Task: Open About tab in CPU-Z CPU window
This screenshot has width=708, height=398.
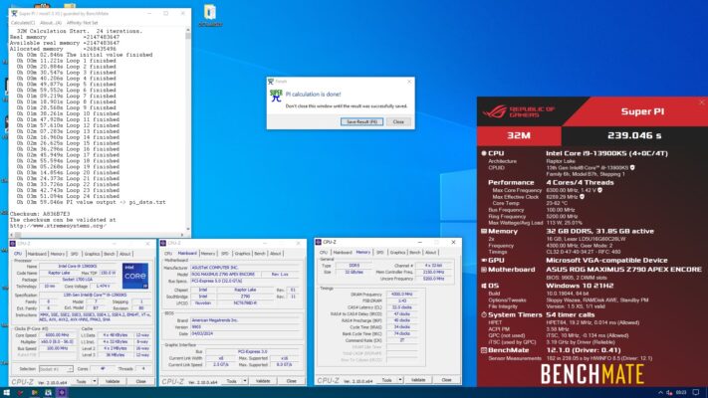Action: 125,254
